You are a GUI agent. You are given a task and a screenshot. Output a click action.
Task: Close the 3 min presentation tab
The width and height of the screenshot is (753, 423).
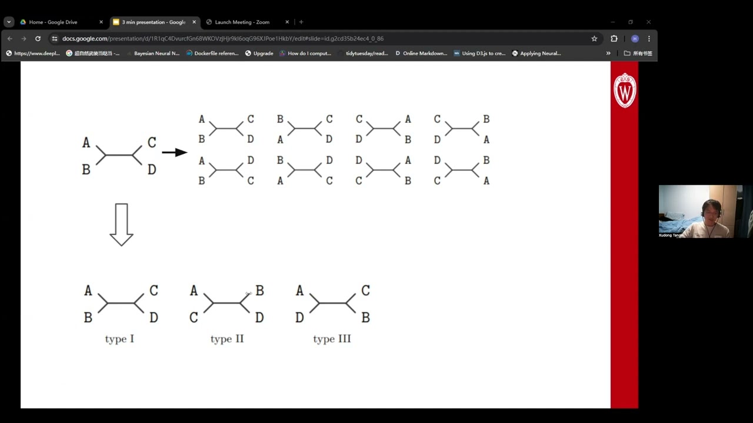(194, 22)
